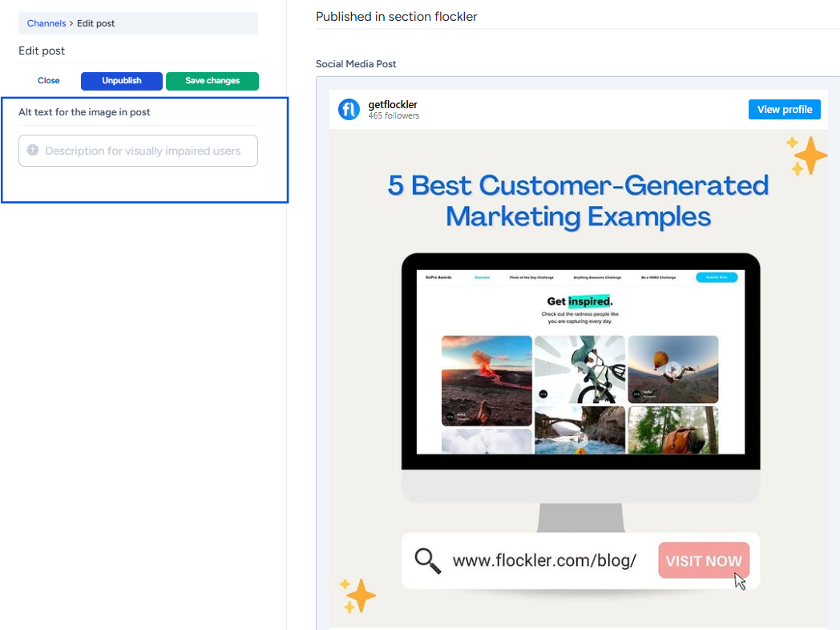The width and height of the screenshot is (840, 630).
Task: Click the large orange sparkle top right
Action: coord(808,155)
